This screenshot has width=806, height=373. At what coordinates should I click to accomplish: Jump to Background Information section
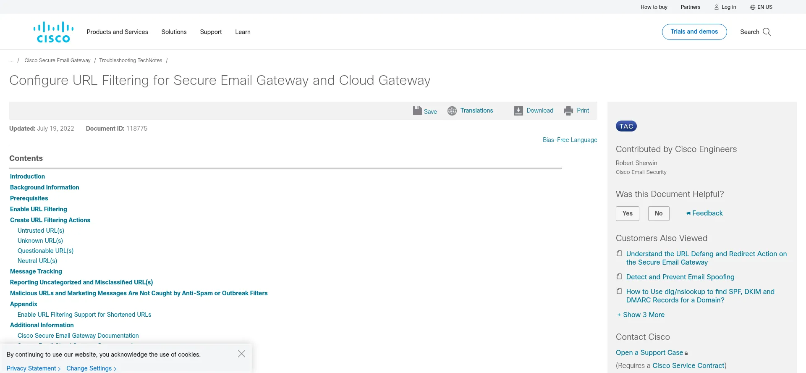click(44, 187)
